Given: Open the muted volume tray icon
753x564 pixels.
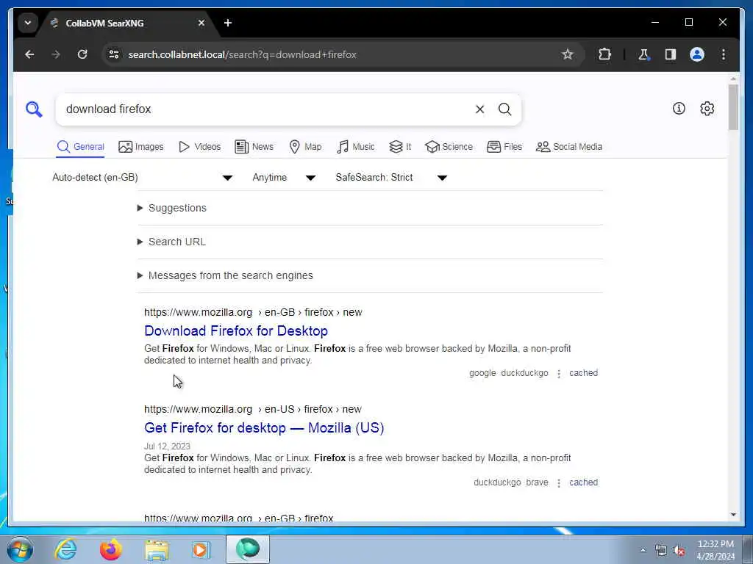Looking at the screenshot, I should pos(679,551).
